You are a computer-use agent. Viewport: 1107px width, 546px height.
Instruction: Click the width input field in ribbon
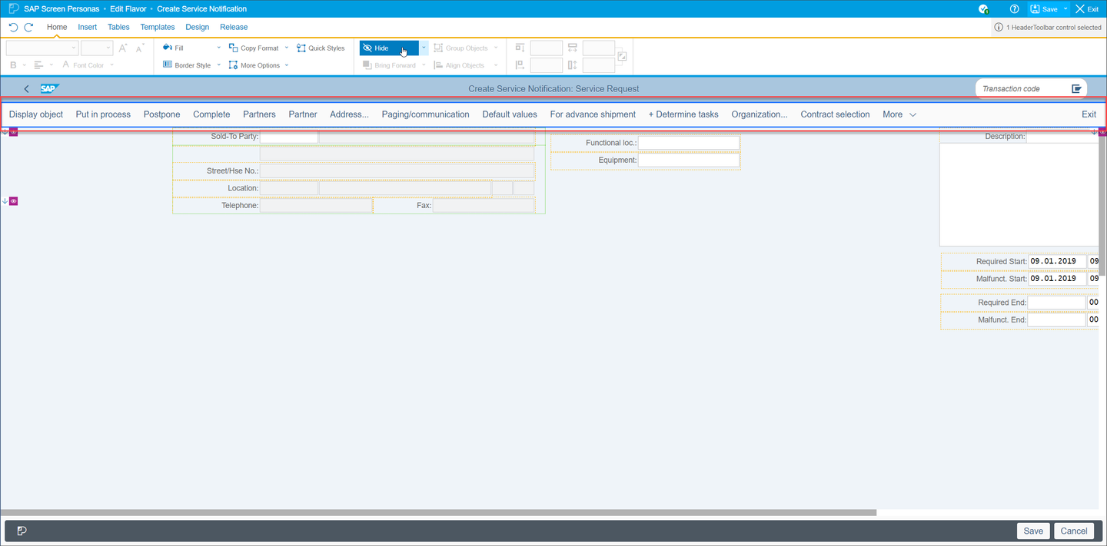coord(599,48)
